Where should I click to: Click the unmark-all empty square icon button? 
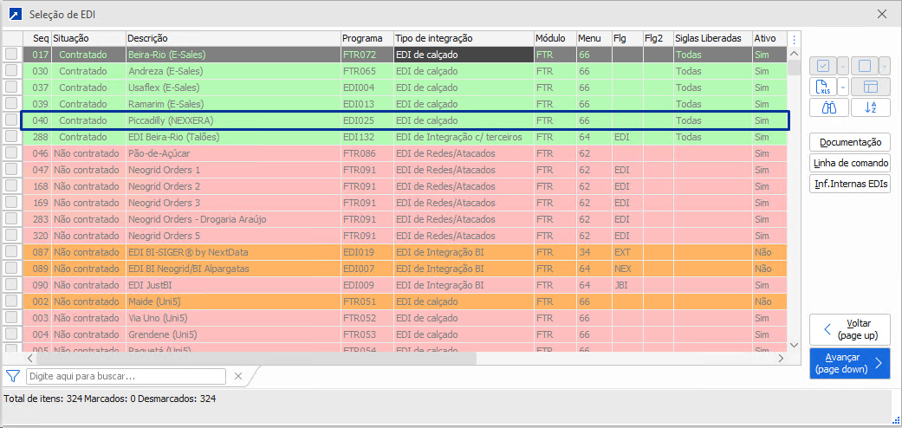click(x=865, y=66)
